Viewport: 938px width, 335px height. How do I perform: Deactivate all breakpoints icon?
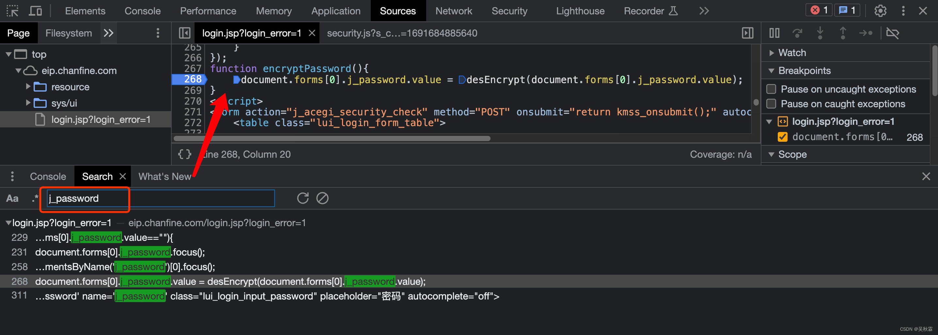pos(893,33)
